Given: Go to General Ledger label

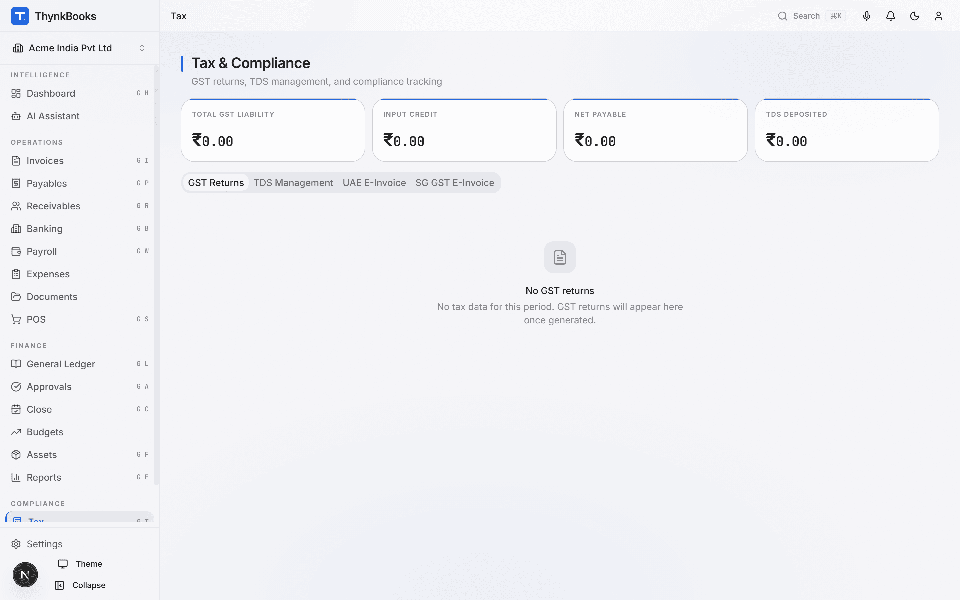Looking at the screenshot, I should click(x=61, y=364).
